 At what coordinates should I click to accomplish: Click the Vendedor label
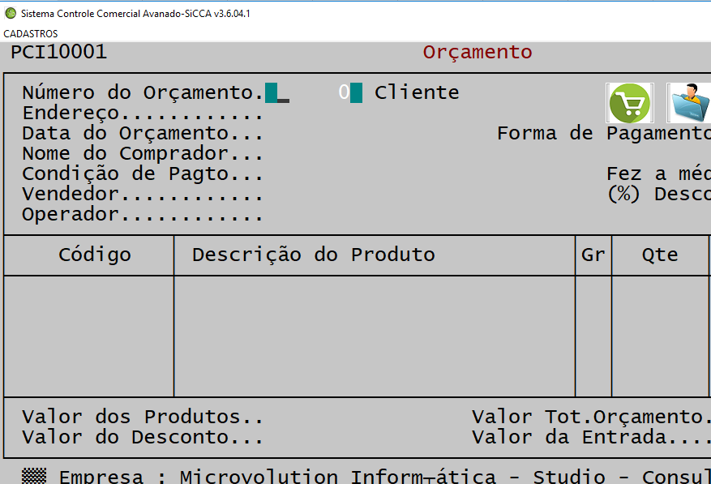point(143,195)
